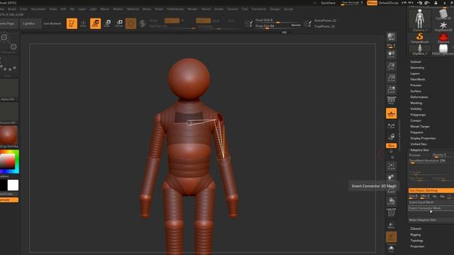
Task: Click the Frame view icon
Action: coord(391,166)
